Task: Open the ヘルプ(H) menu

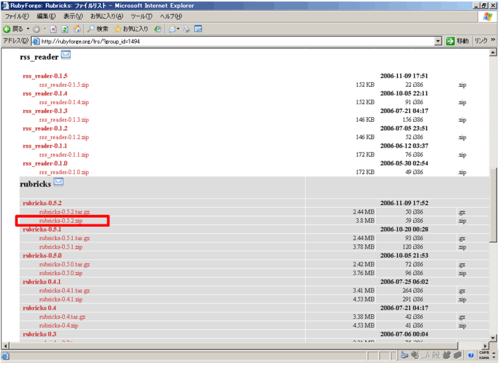Action: click(x=171, y=16)
